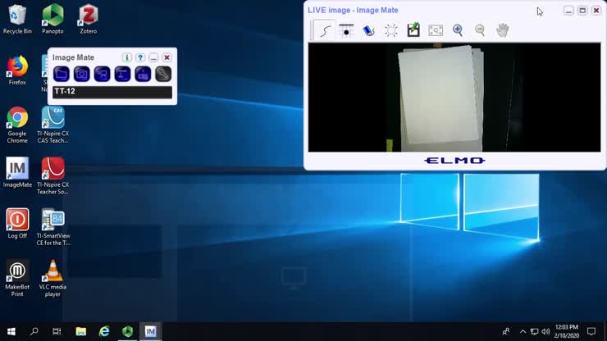Expand the system tray hidden icons arrow
Viewport: 607px width, 341px height.
click(523, 331)
